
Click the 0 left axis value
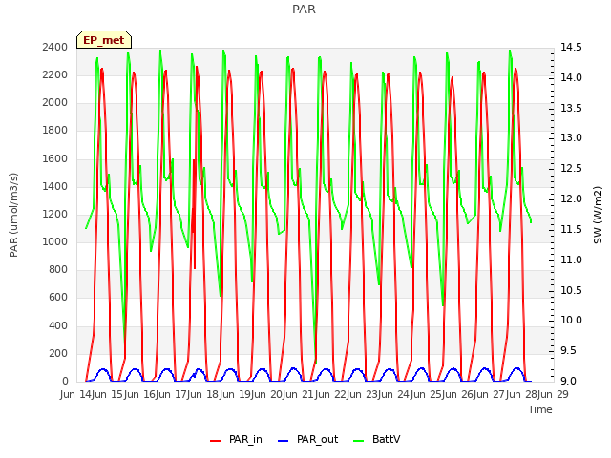pos(65,382)
